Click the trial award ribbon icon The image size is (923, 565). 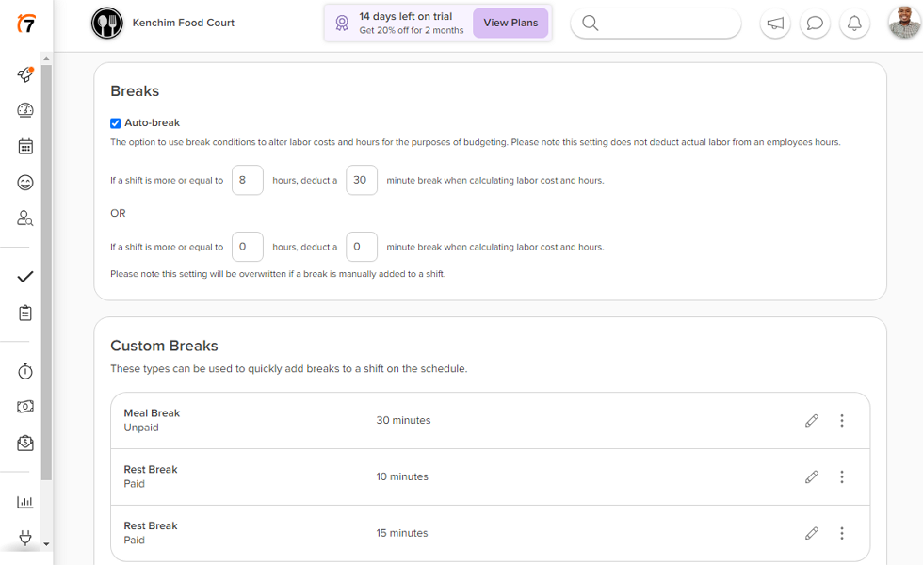pyautogui.click(x=342, y=23)
